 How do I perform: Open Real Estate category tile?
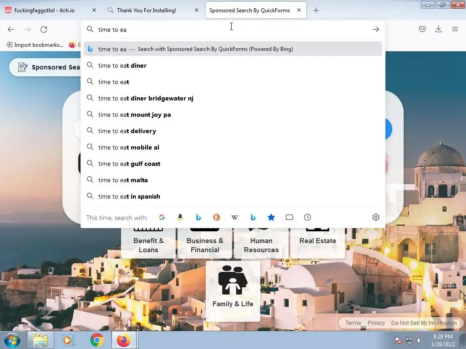[x=318, y=243]
